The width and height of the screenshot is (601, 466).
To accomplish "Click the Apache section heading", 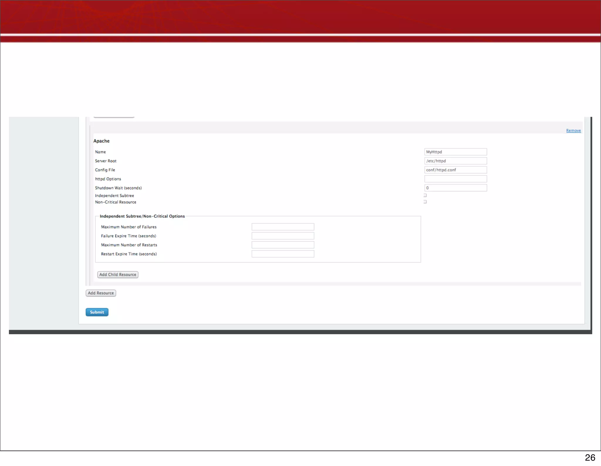I will [x=102, y=141].
